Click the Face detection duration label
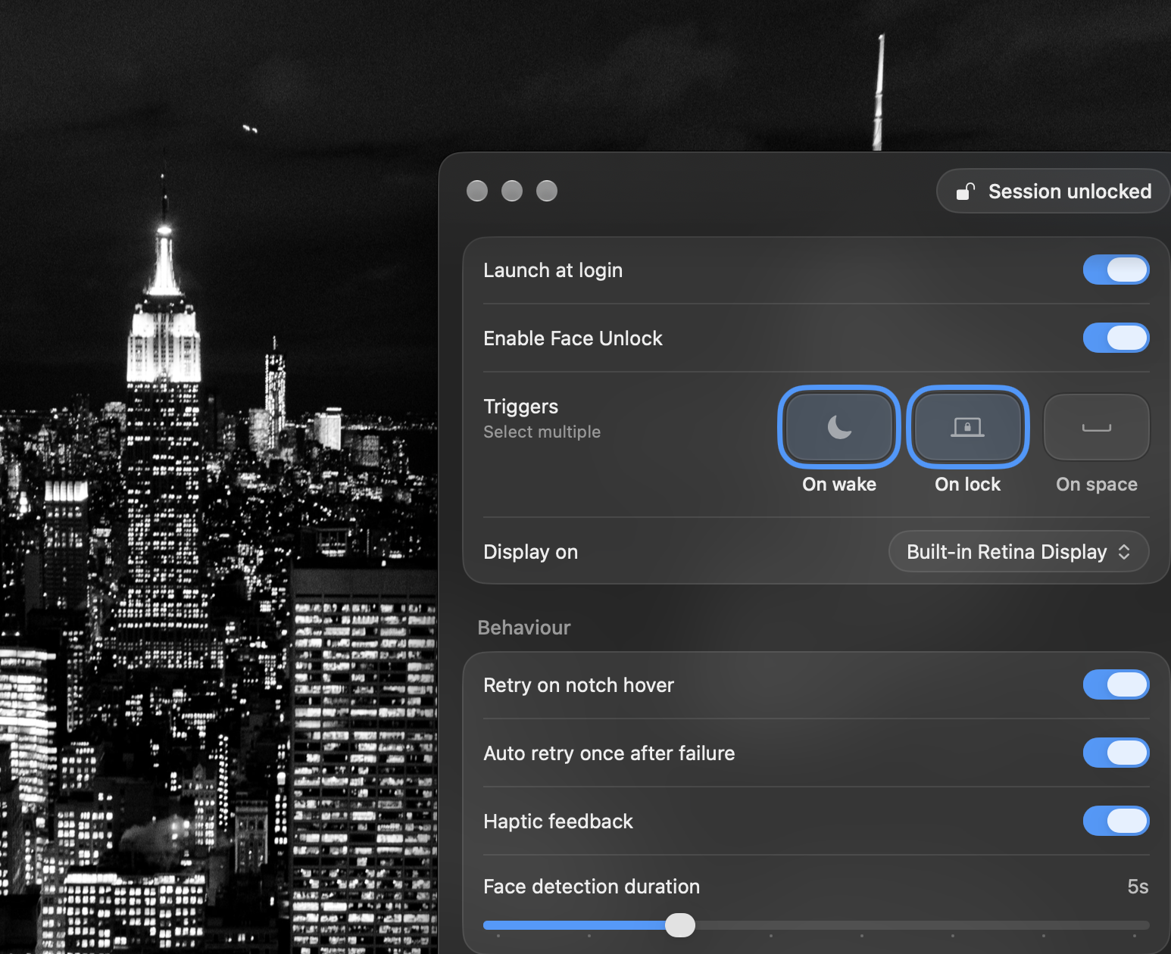This screenshot has width=1171, height=954. tap(592, 887)
